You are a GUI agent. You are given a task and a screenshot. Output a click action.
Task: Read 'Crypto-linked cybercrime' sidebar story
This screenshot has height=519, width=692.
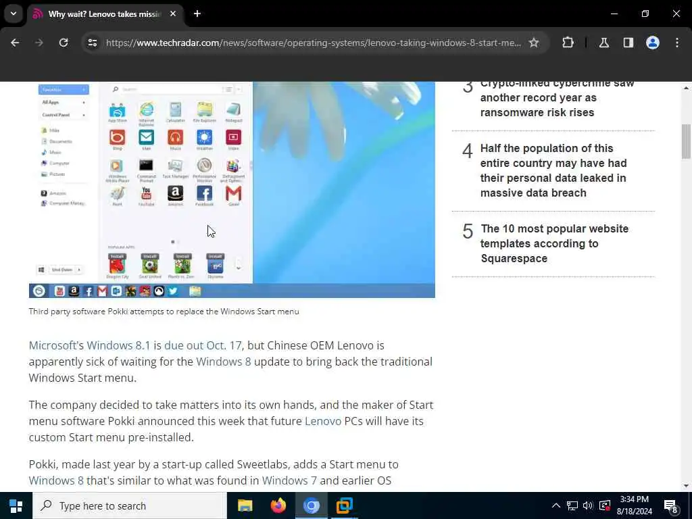click(x=557, y=97)
